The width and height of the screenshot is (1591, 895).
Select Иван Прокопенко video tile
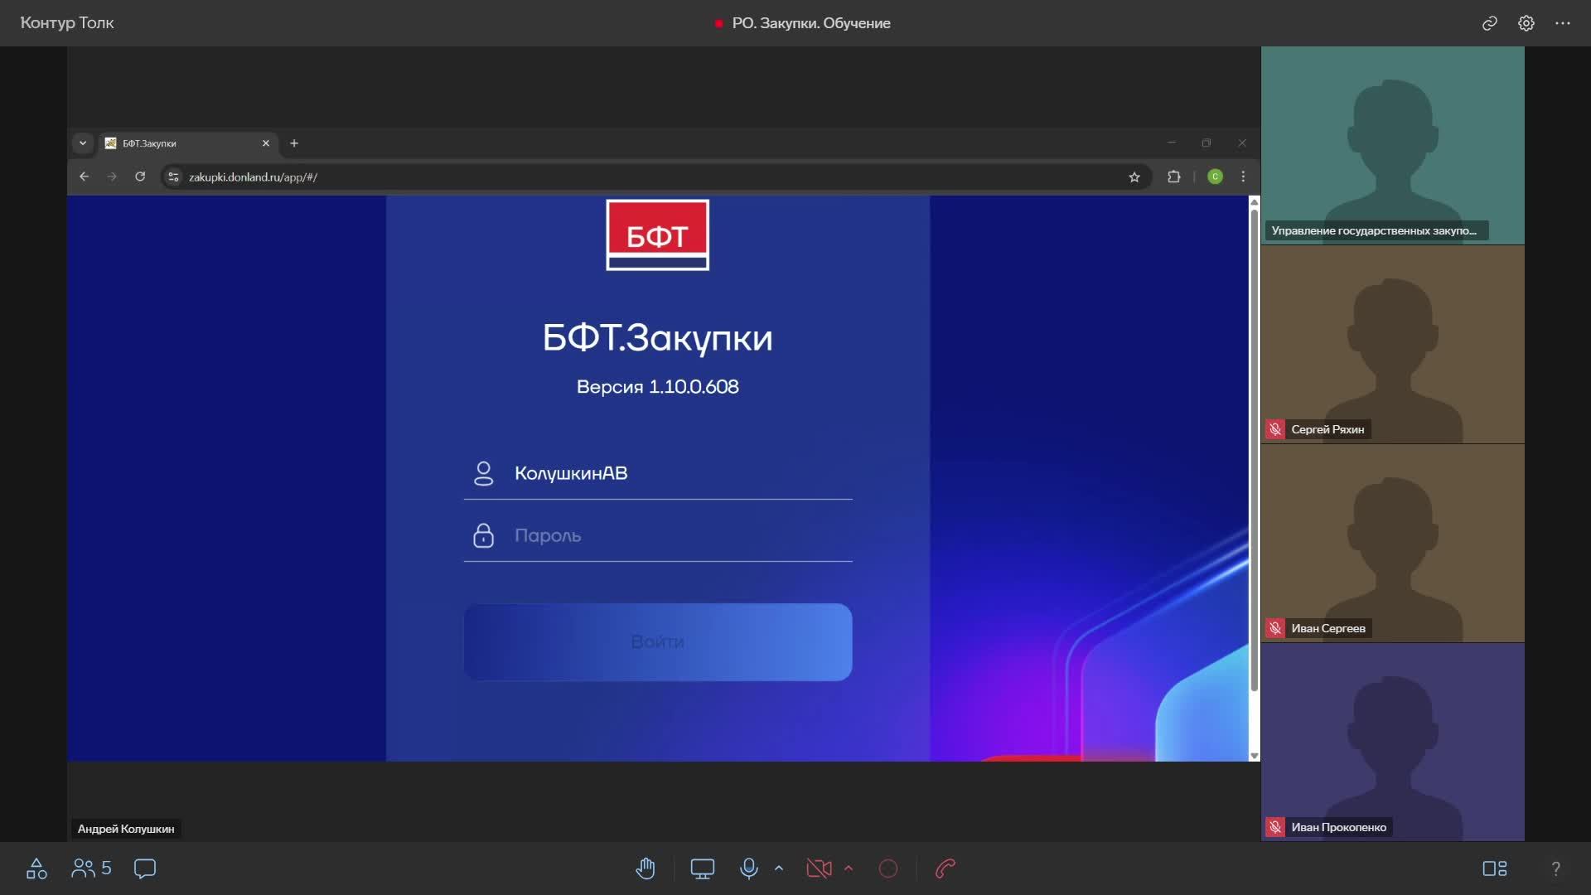tap(1392, 742)
